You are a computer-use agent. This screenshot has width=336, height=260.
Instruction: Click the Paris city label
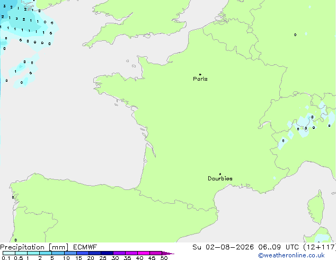click(200, 79)
